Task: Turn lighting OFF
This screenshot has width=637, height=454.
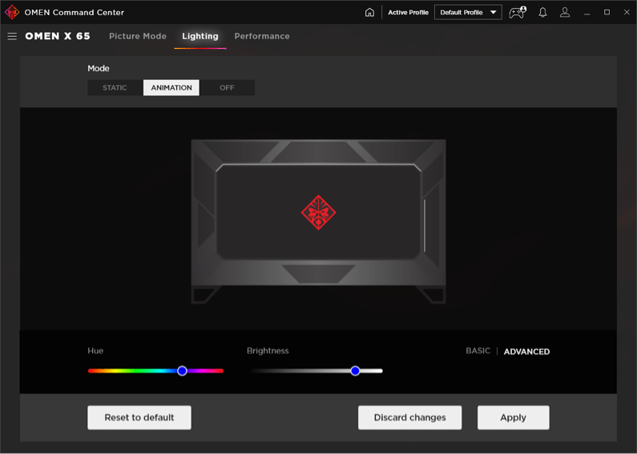Action: click(x=227, y=88)
